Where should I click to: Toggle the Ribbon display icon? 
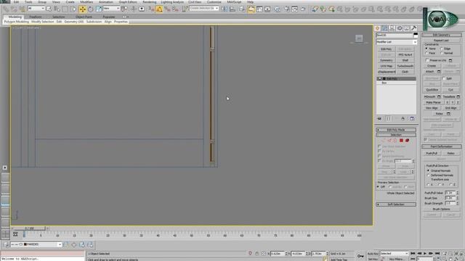point(251,9)
